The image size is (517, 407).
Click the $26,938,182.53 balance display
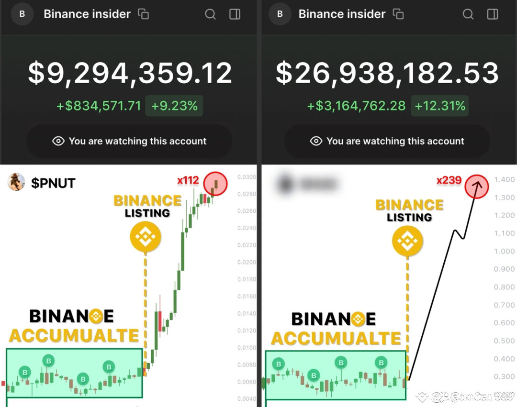[388, 73]
